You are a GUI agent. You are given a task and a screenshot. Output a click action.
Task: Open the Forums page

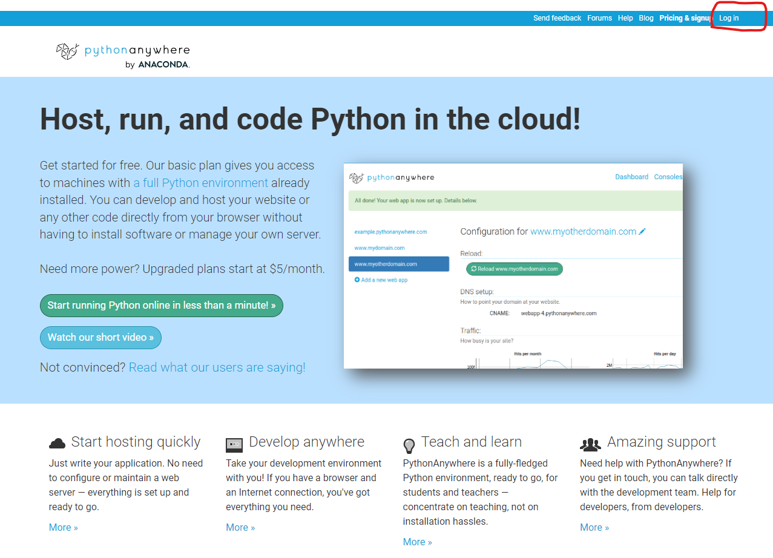click(599, 18)
